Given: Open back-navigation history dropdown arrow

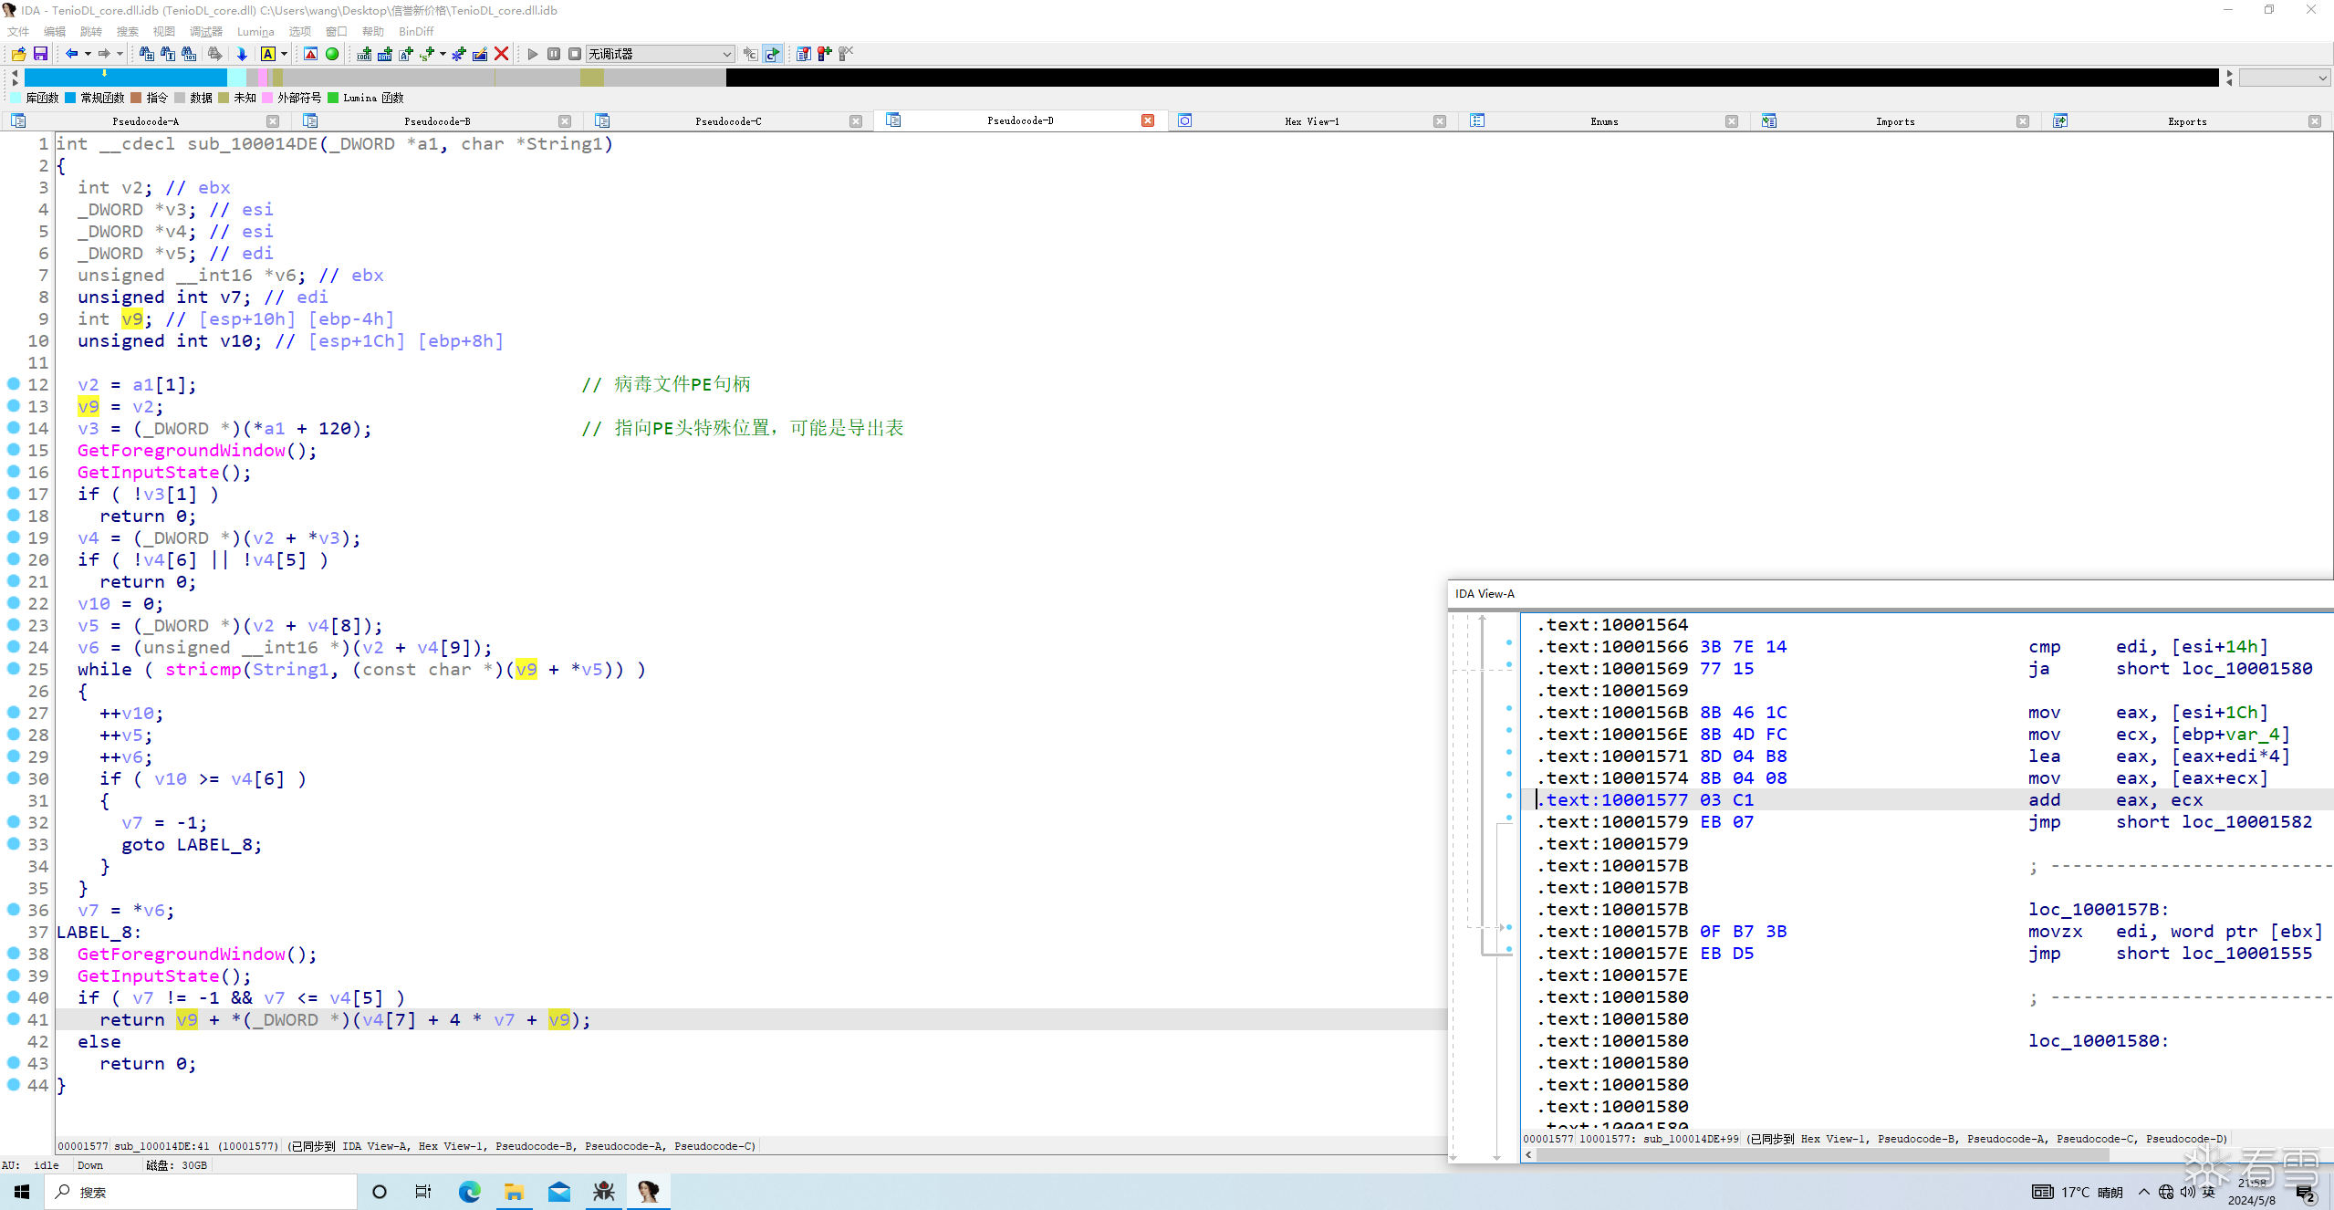Looking at the screenshot, I should tap(88, 54).
